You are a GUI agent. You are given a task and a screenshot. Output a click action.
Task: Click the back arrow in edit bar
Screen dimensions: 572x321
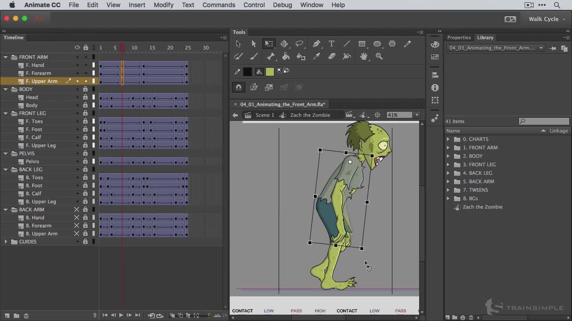click(x=235, y=115)
